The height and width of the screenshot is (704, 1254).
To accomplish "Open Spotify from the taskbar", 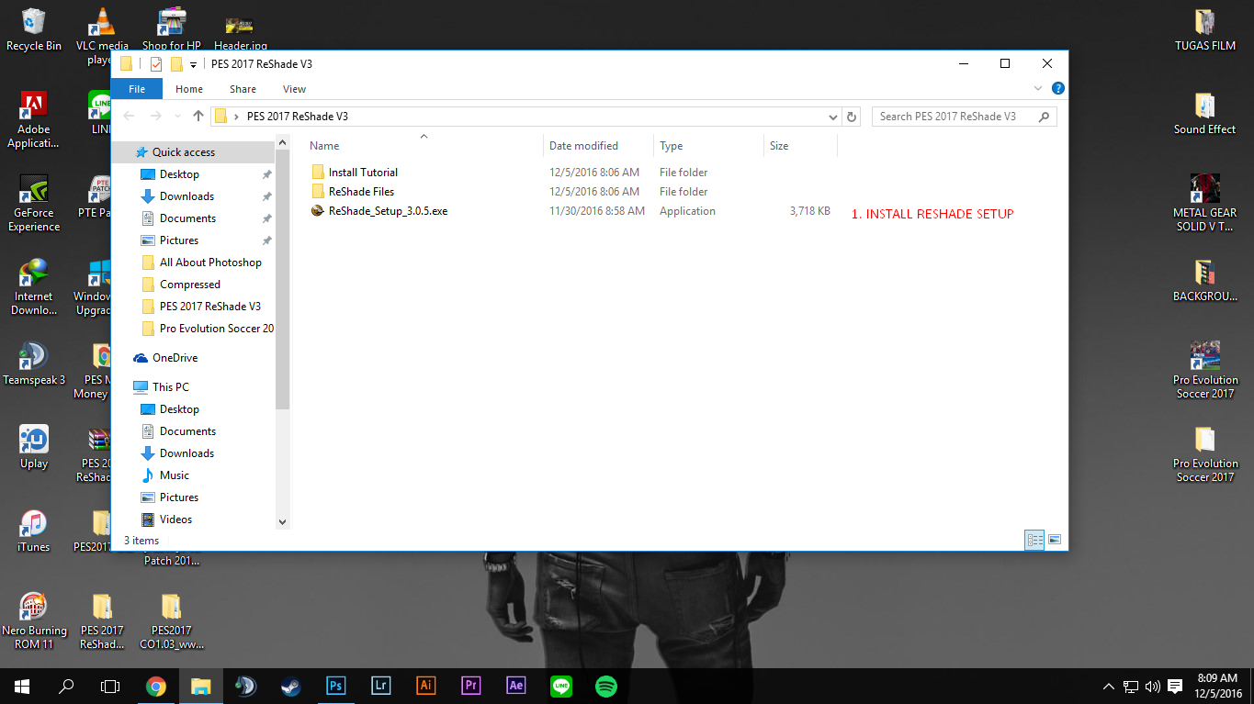I will (x=605, y=686).
